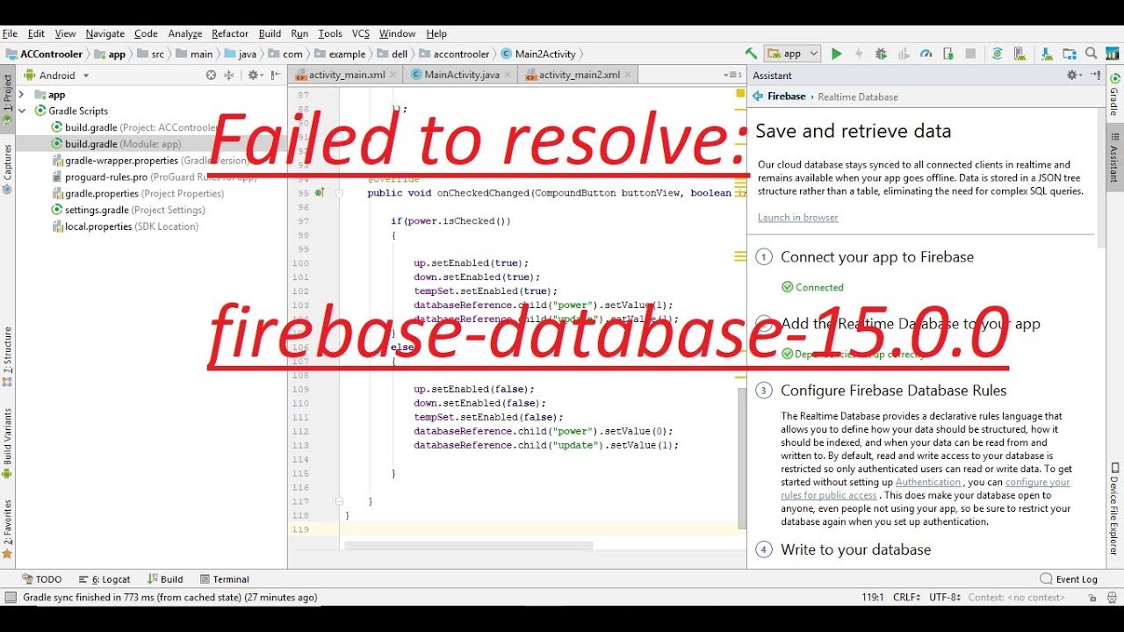
Task: Open the Logcat tool window
Action: click(104, 579)
